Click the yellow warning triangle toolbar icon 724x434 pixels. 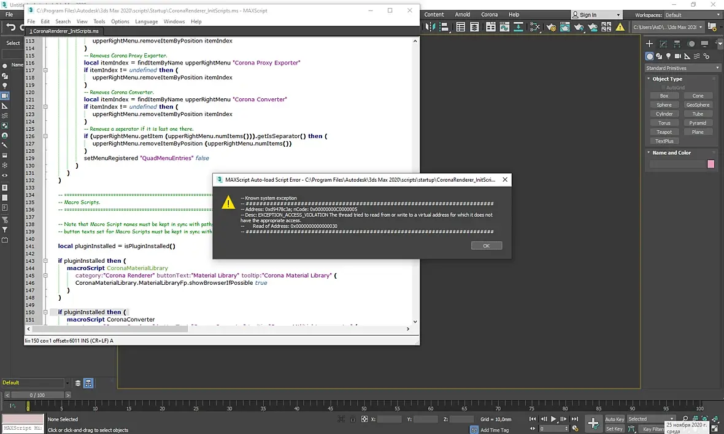(620, 27)
